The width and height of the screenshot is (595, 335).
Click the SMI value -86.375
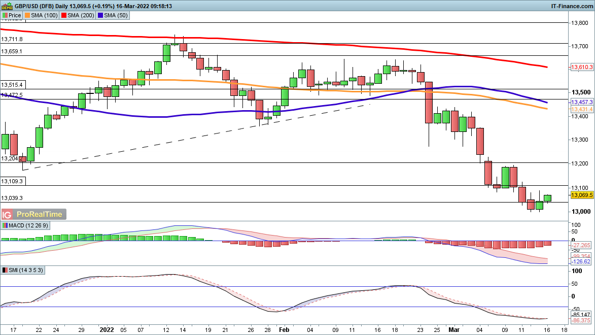click(581, 321)
